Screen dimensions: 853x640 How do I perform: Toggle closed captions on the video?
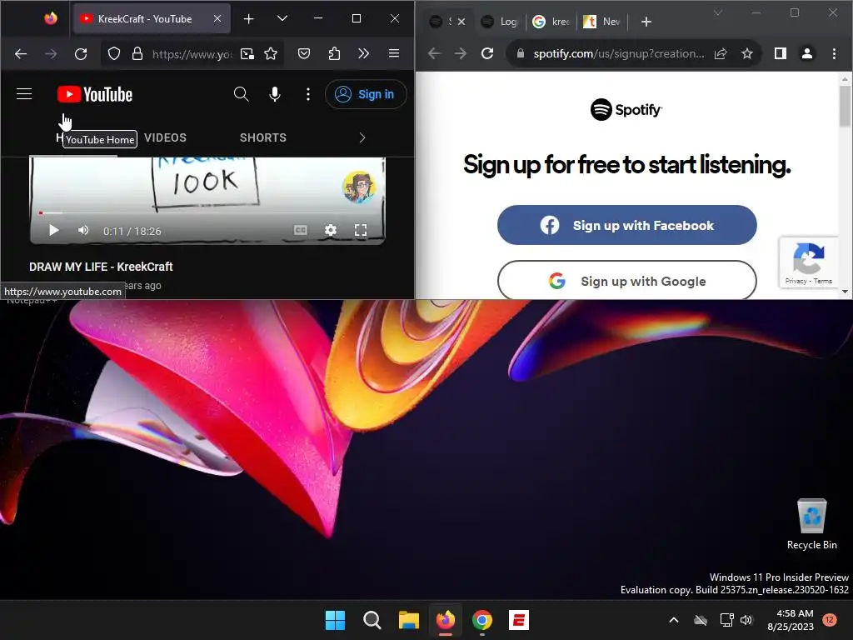(300, 231)
